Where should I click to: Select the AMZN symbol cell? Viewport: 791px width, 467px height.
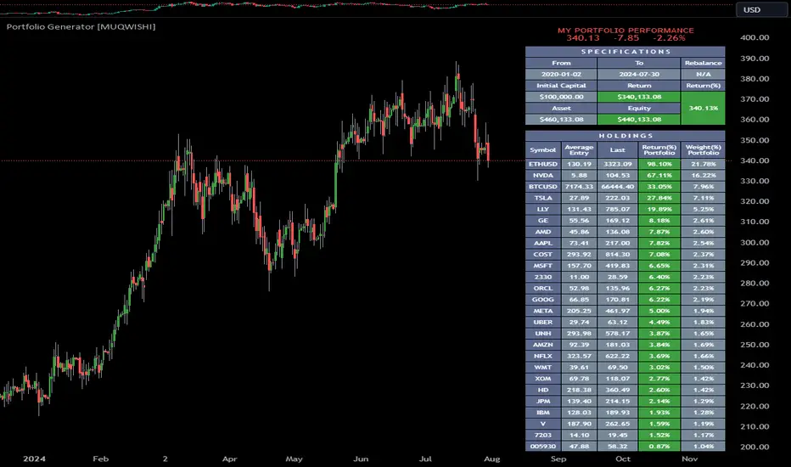tap(543, 345)
